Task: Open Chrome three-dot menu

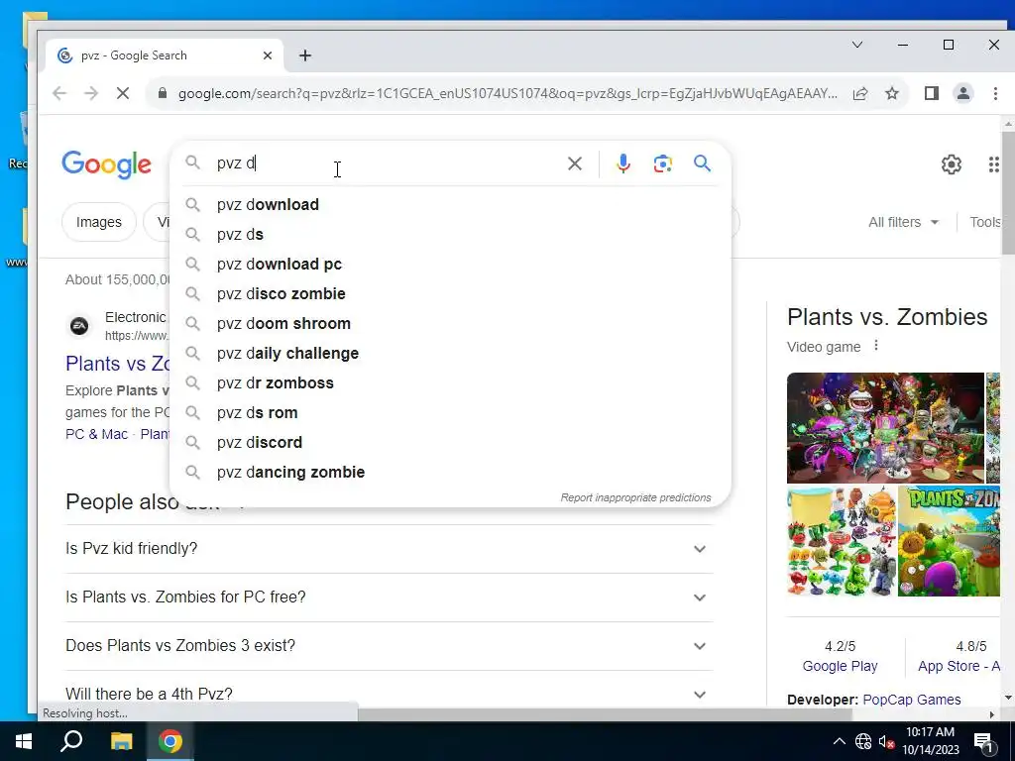Action: 995,93
